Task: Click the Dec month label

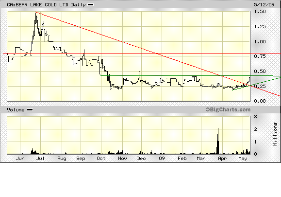Action: click(141, 159)
